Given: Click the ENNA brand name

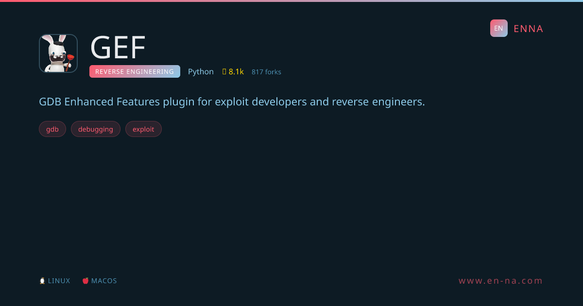Looking at the screenshot, I should coord(528,29).
